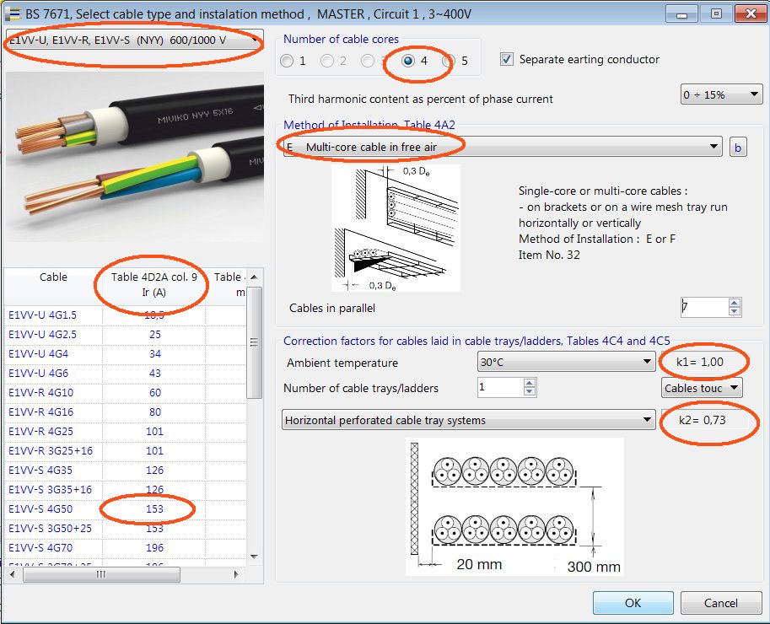This screenshot has width=770, height=624.
Task: Open the cable type dropdown showing E1VV-U NYY 600/1000 V
Action: pyautogui.click(x=135, y=40)
